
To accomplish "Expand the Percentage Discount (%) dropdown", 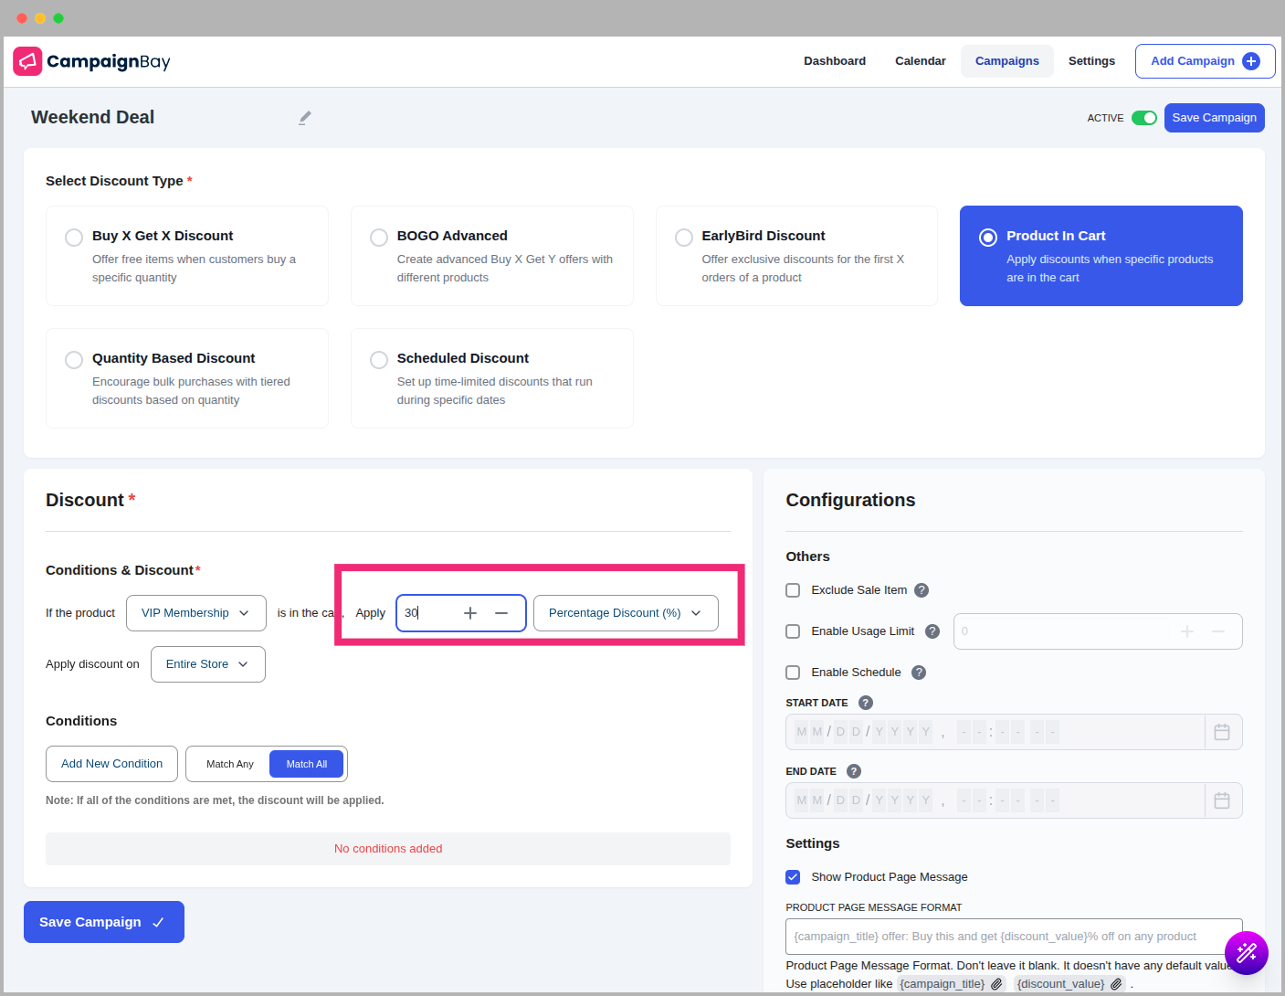I will (626, 613).
